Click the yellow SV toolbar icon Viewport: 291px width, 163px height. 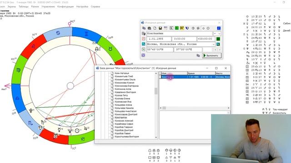(182, 28)
